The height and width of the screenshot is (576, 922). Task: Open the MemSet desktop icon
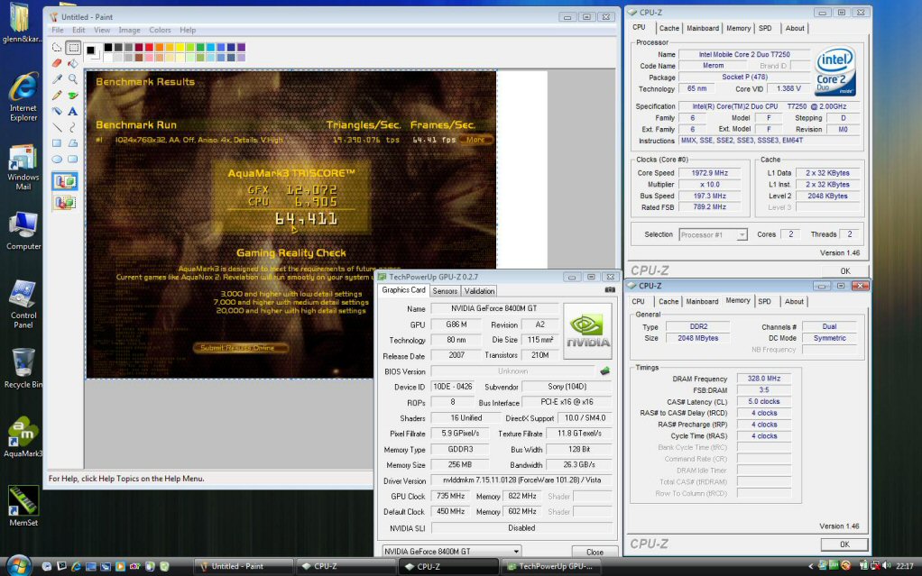[23, 506]
